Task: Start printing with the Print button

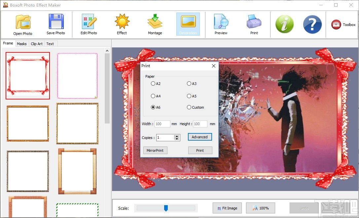Action: click(x=200, y=150)
